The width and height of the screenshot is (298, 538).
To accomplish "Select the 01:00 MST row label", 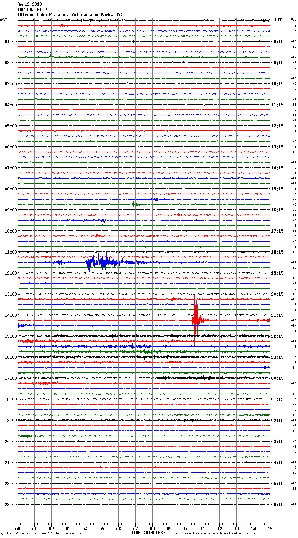I will 11,42.
